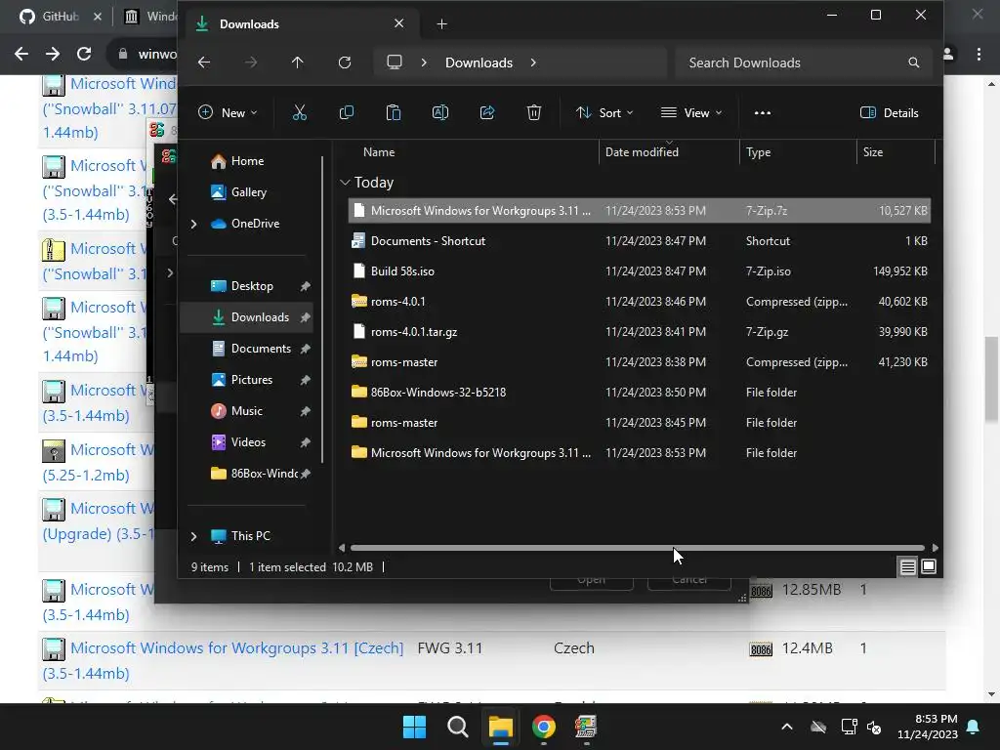
Task: Select the roms-4.0.1 compressed zip
Action: point(639,302)
